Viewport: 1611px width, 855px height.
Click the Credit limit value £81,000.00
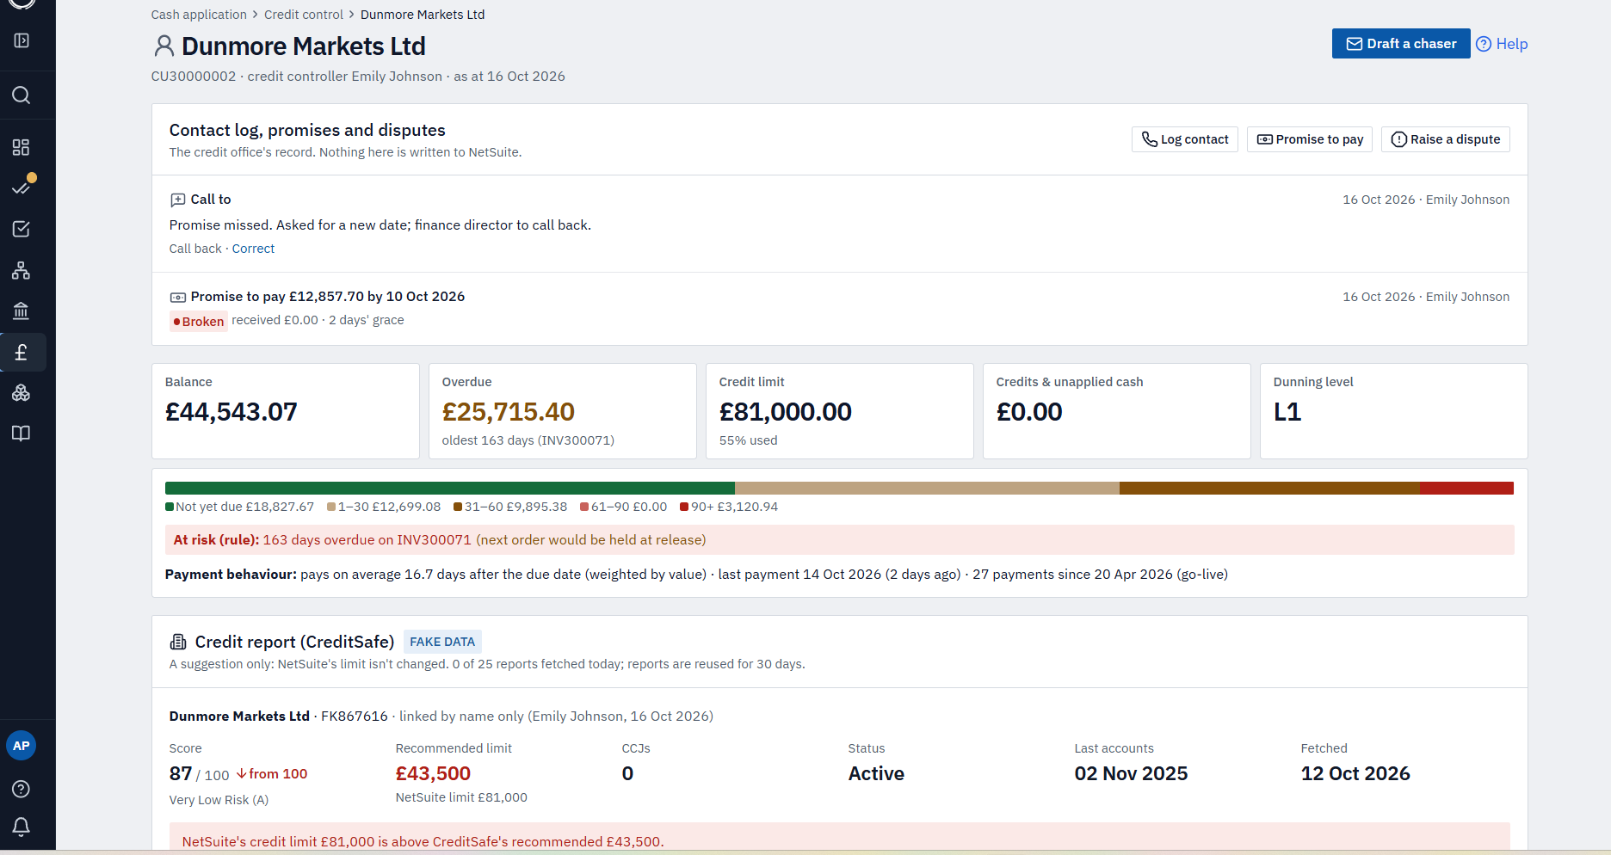(786, 412)
